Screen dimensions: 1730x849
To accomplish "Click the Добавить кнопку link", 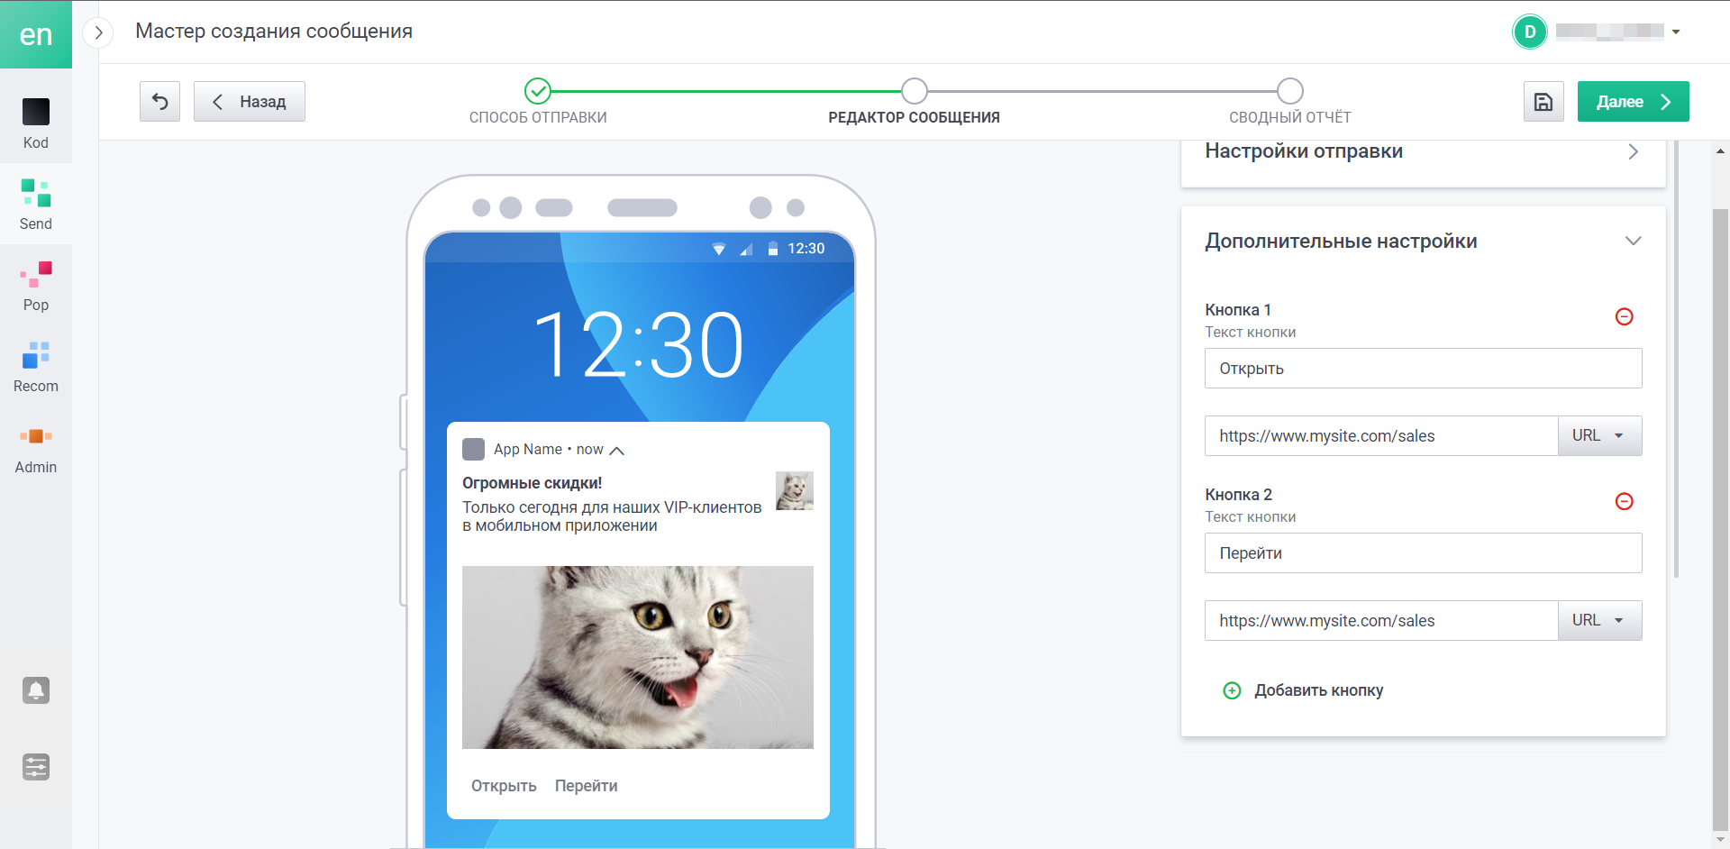I will [1318, 690].
